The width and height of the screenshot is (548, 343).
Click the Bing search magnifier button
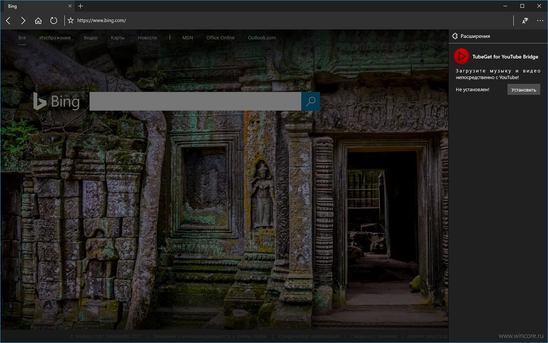click(310, 101)
